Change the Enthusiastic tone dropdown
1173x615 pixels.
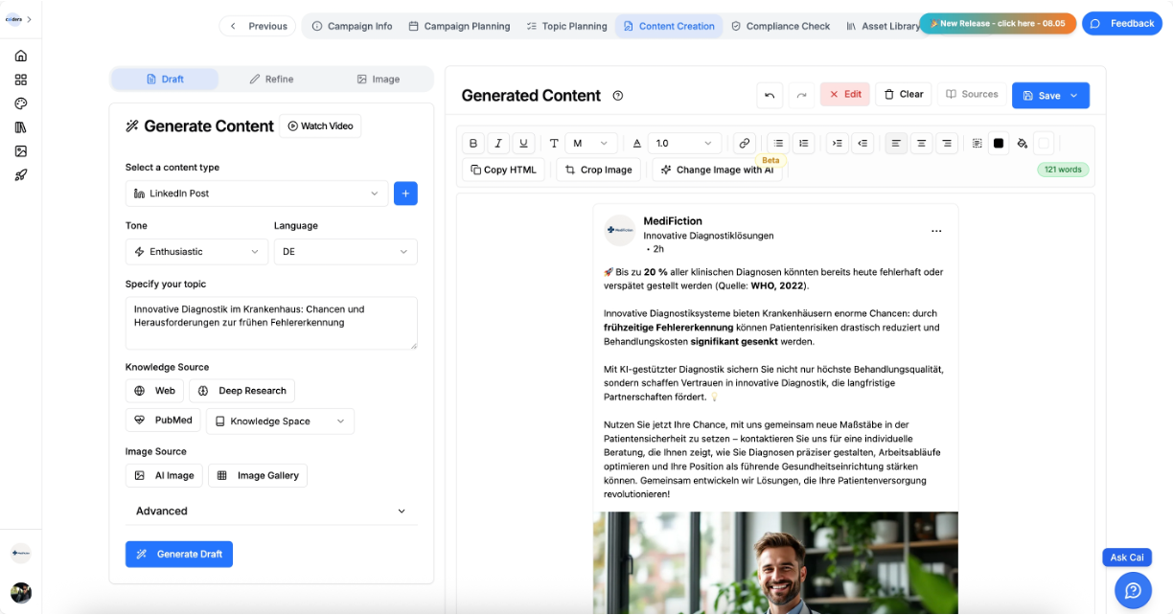[x=195, y=251]
